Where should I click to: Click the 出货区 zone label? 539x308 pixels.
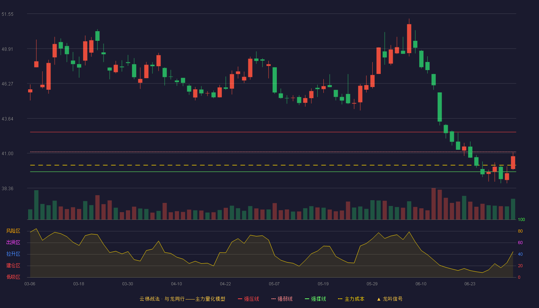(x=13, y=243)
